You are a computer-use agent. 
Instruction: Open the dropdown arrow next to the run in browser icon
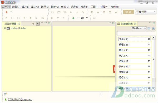coord(77,18)
